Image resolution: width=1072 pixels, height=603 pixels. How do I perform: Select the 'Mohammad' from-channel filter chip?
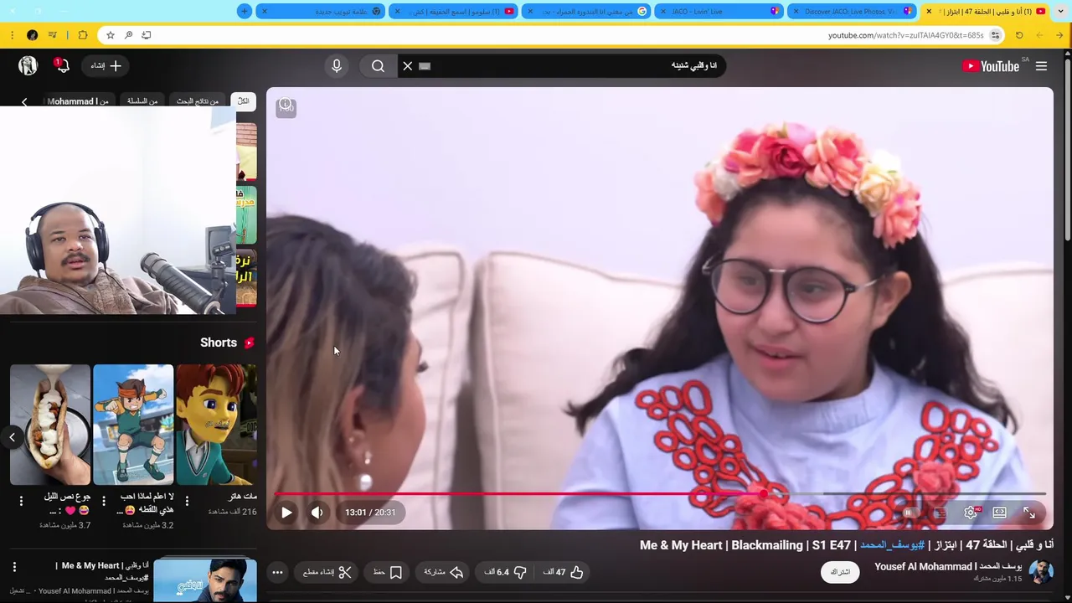click(78, 101)
